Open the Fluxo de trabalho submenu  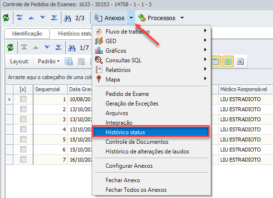[152, 32]
